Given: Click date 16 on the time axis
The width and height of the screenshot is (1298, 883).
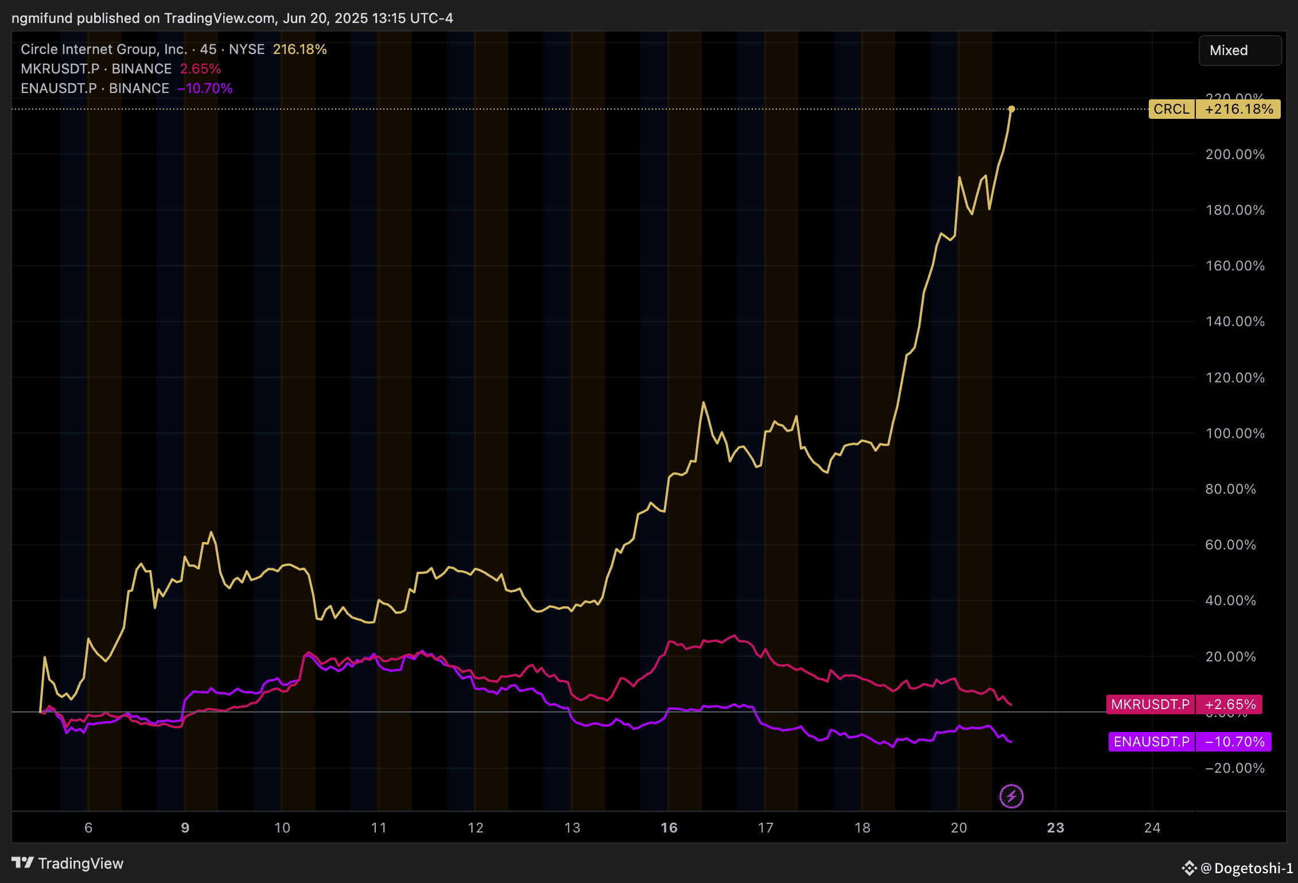Looking at the screenshot, I should pyautogui.click(x=669, y=828).
